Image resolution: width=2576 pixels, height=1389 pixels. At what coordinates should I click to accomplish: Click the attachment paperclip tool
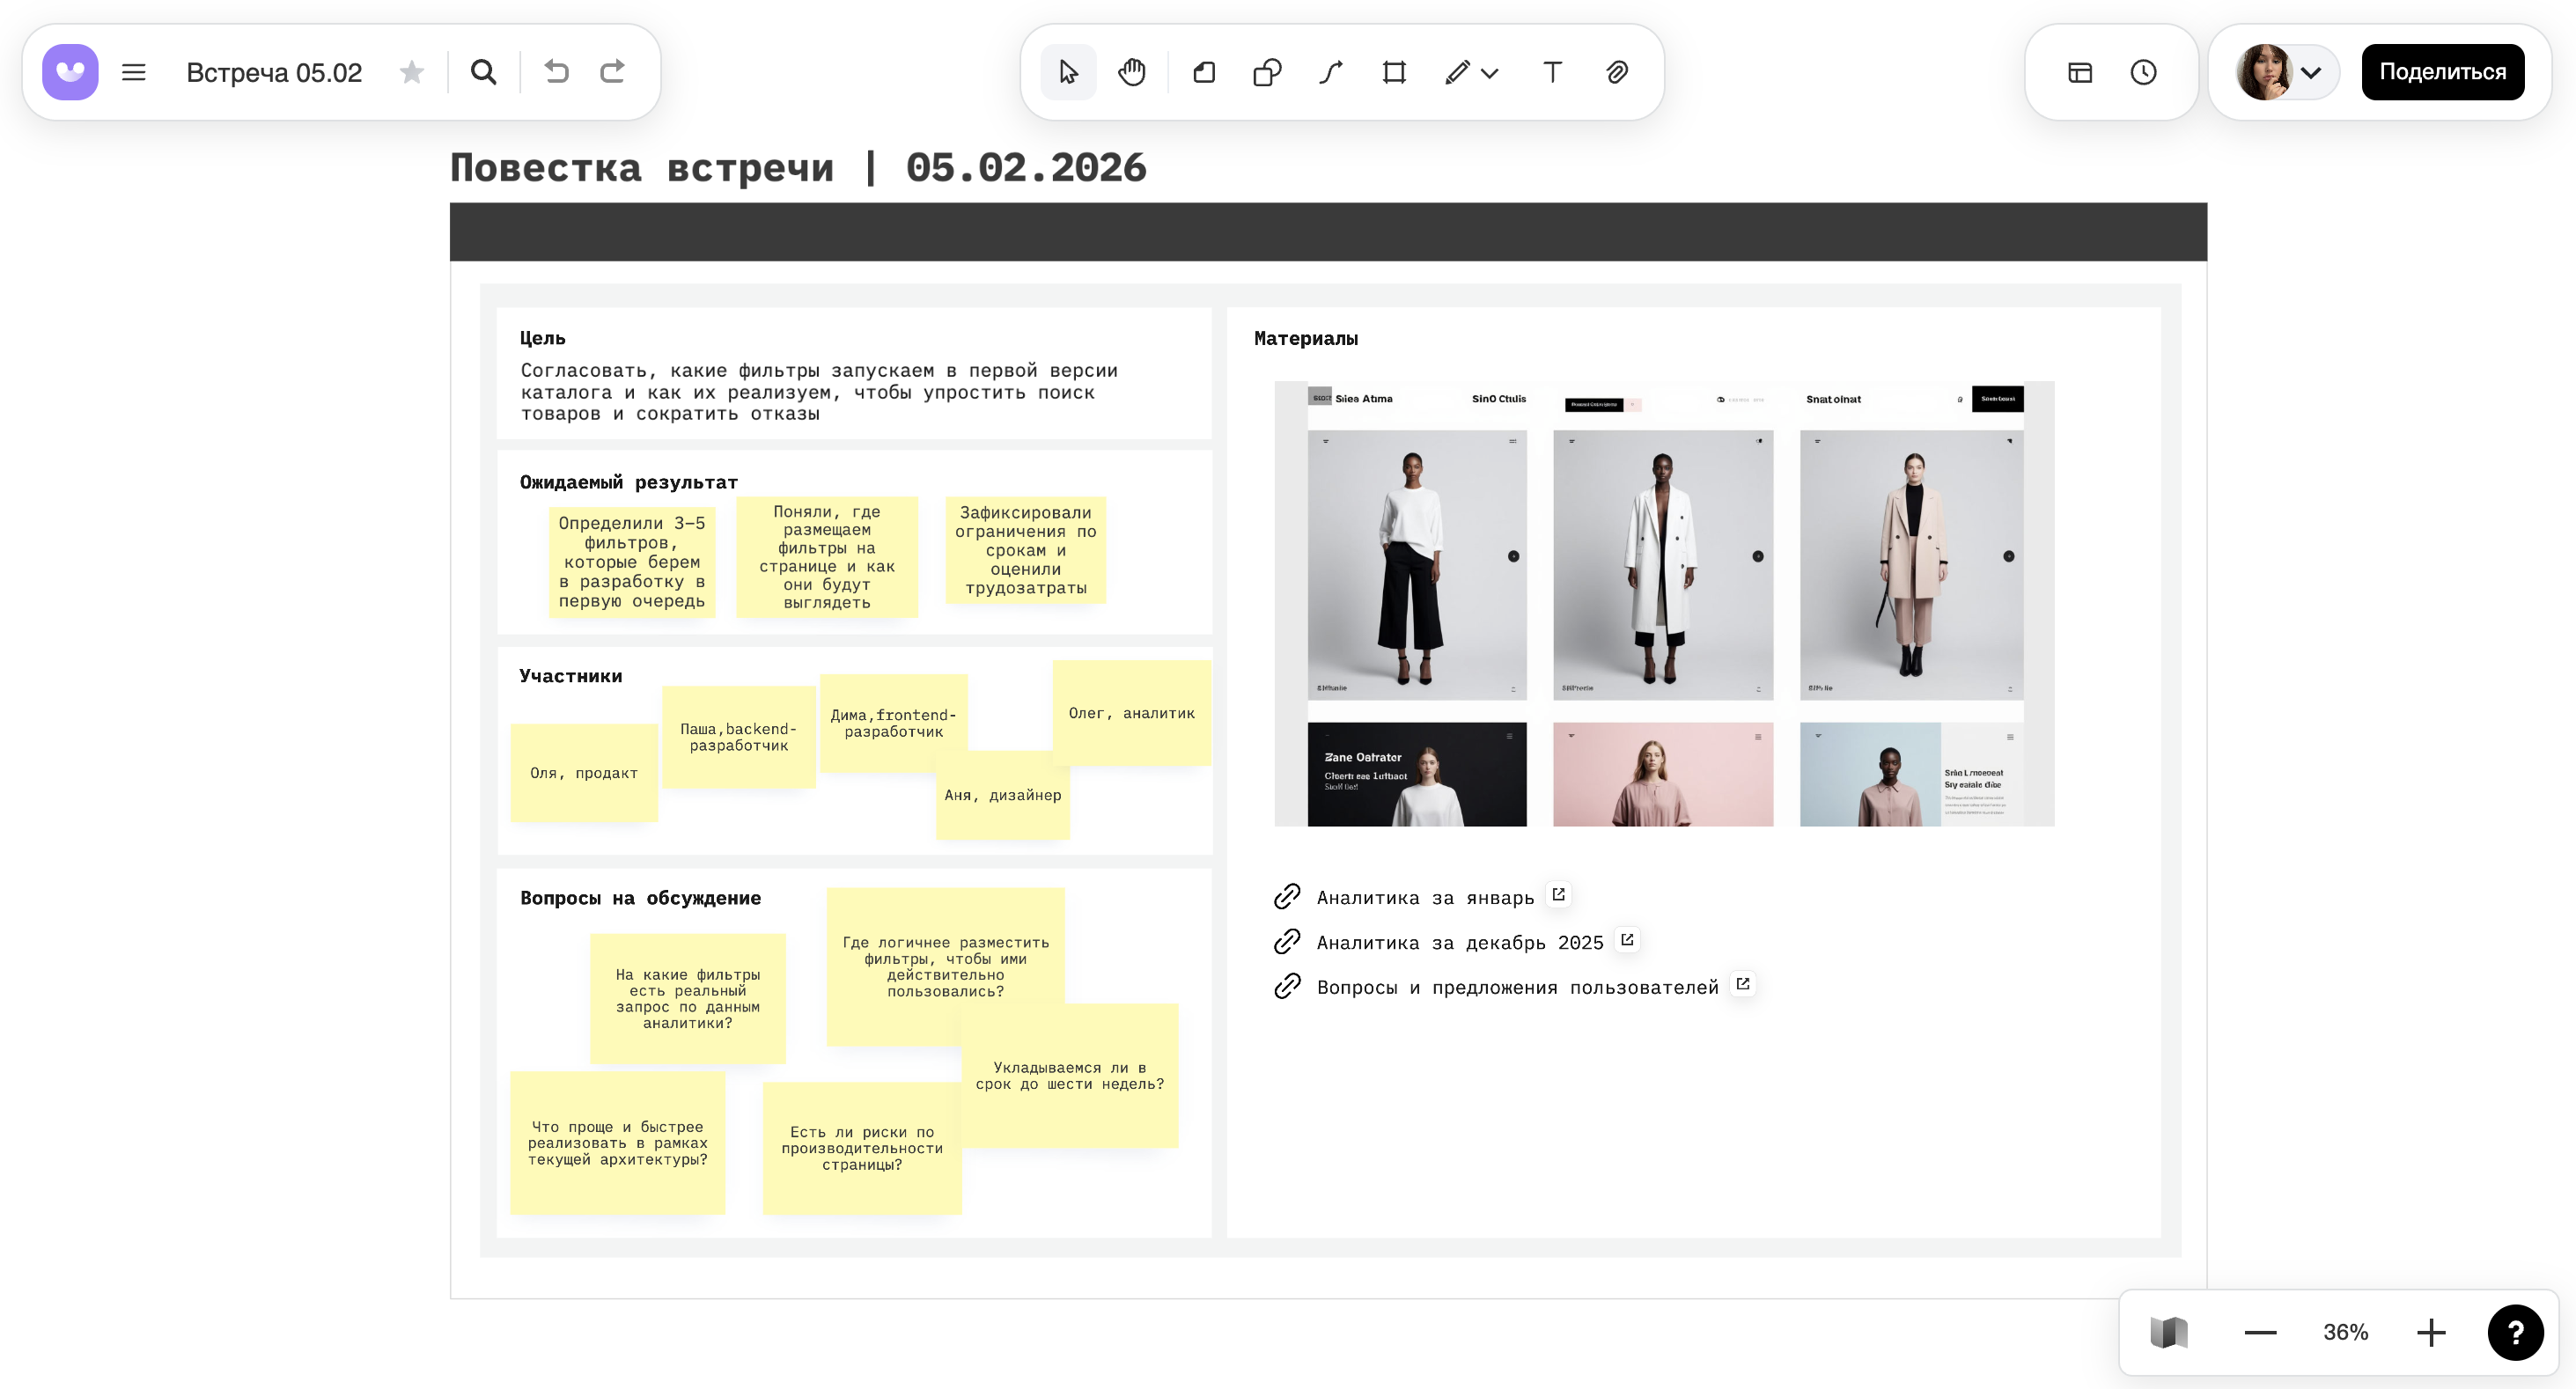[1617, 72]
